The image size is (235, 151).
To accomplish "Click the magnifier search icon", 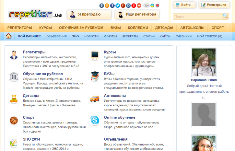I will point(225,16).
